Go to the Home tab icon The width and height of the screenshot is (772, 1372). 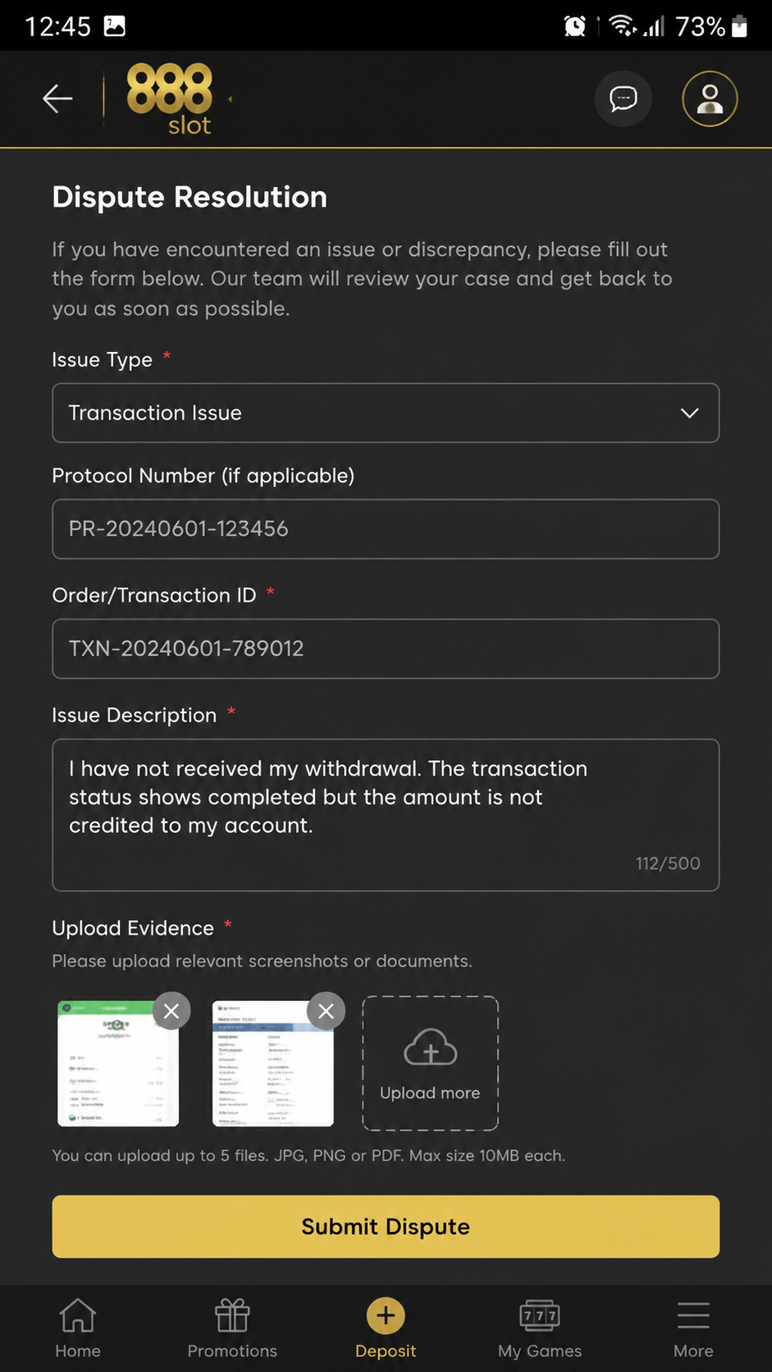tap(78, 1315)
